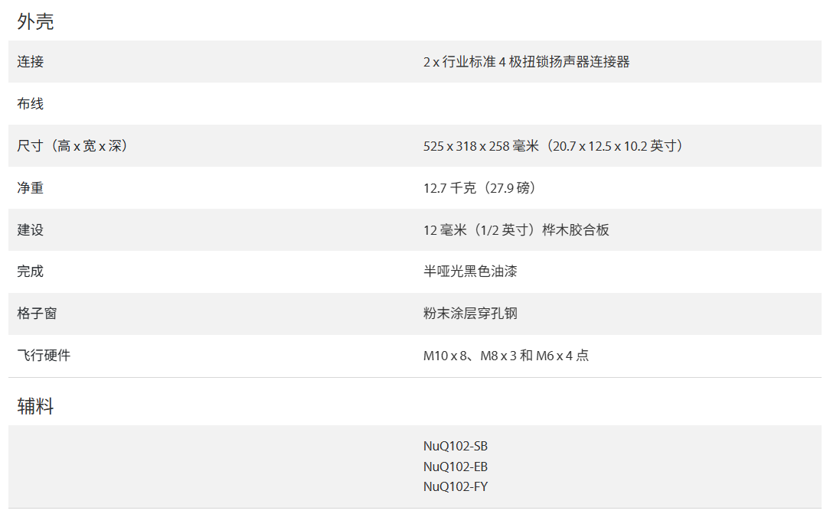Screen dimensions: 830x517
Task: Click the 完成 row label
Action: (x=31, y=272)
